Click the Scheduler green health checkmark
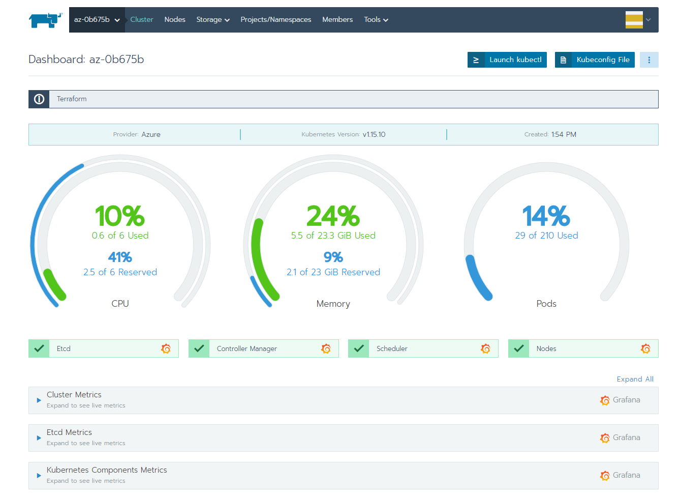680x495 pixels. tap(359, 348)
